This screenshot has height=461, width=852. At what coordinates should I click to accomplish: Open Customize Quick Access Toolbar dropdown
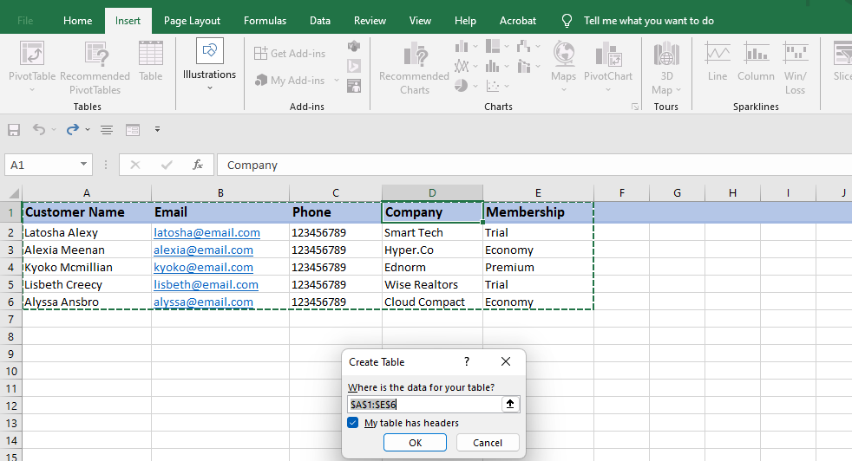click(x=157, y=130)
